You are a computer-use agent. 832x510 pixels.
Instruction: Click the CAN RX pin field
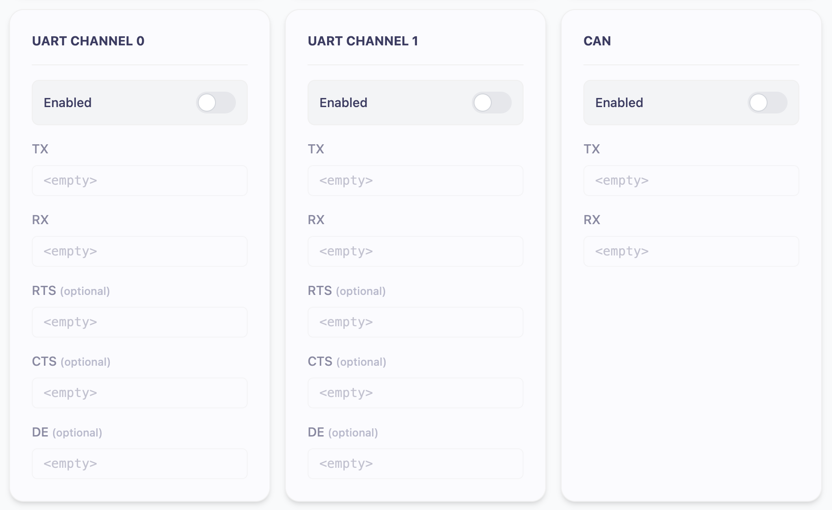pyautogui.click(x=691, y=251)
